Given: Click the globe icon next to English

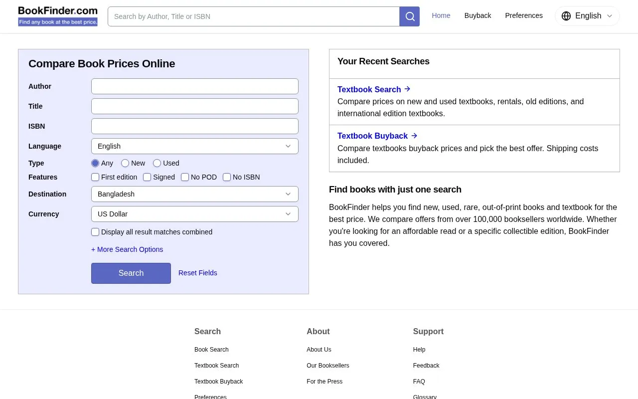Looking at the screenshot, I should click(566, 16).
